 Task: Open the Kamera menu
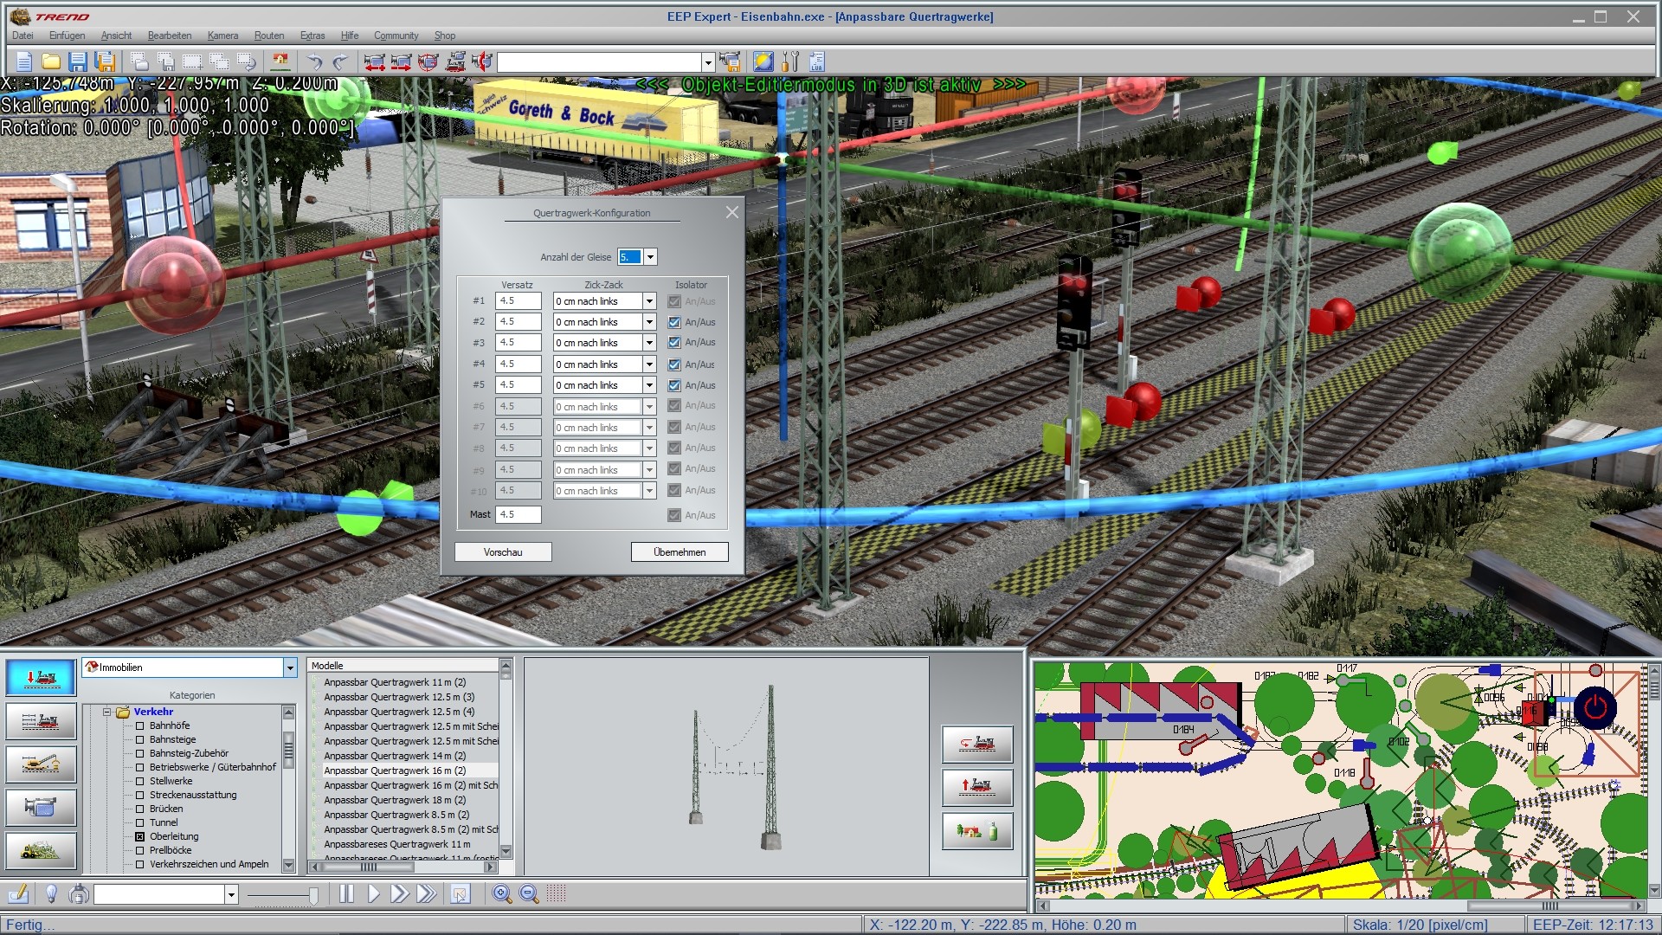[x=222, y=35]
